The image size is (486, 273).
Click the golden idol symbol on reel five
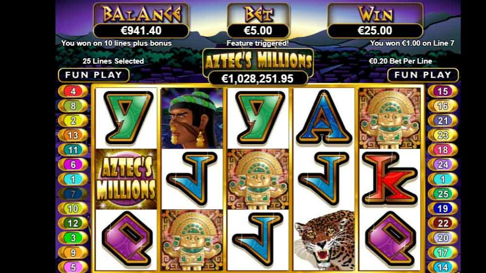click(x=390, y=118)
